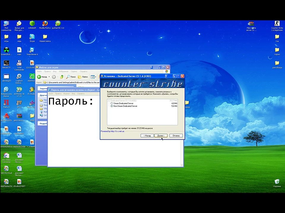Open Alcohol 120% desktop icon
The height and width of the screenshot is (213, 285).
pos(6,117)
